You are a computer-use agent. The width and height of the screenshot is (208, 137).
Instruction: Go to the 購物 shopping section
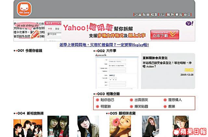(x=170, y=15)
